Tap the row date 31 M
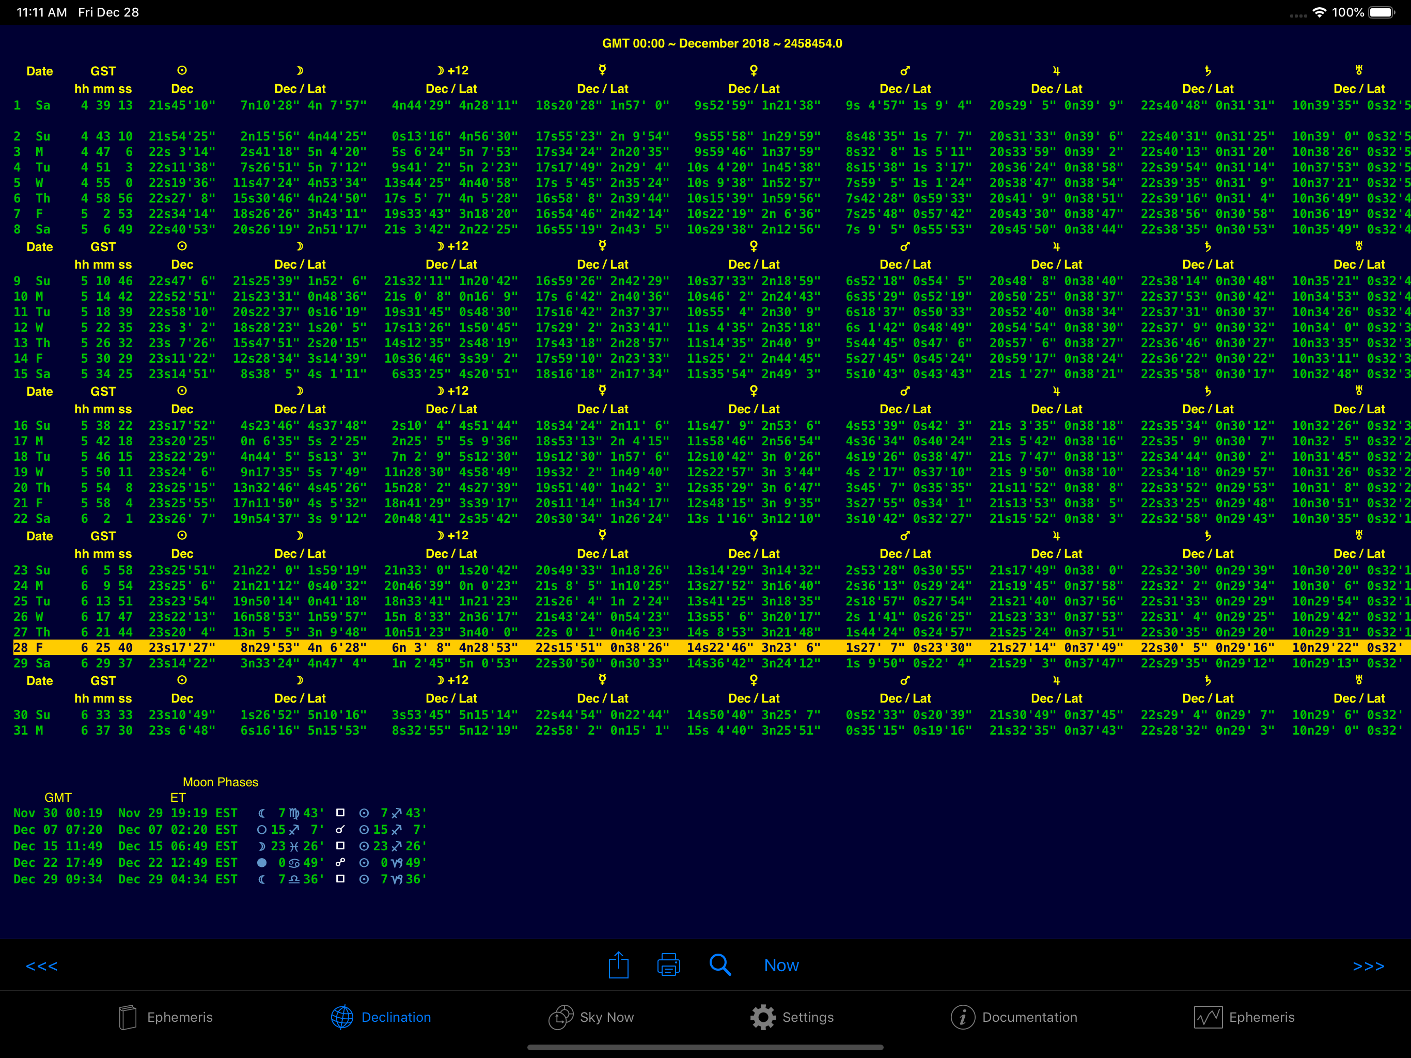 click(x=29, y=730)
